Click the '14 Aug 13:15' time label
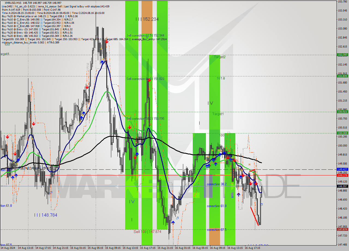Screen dimensions: 349x251 [x=26, y=248]
